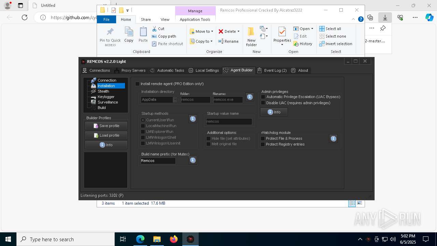Click the Properties icon in ribbon
The width and height of the screenshot is (437, 246).
click(282, 32)
